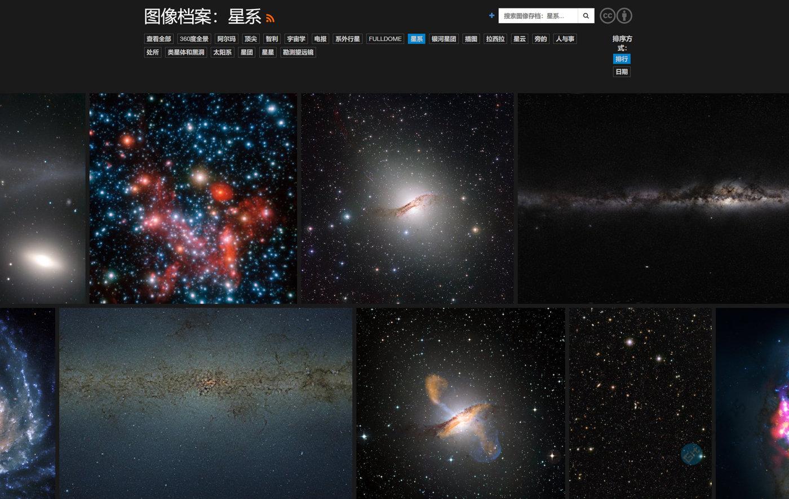The width and height of the screenshot is (789, 499).
Task: Click the CC attribution person icon
Action: 624,16
